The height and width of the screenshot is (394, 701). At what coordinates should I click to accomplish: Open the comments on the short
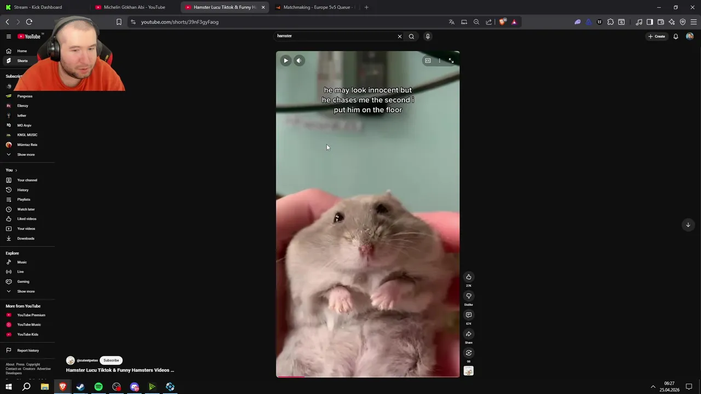click(x=468, y=315)
